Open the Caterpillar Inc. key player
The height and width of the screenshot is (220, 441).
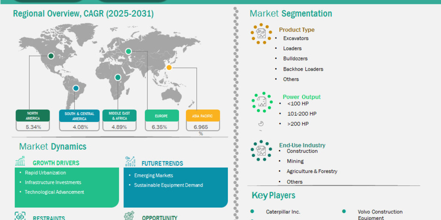(283, 212)
